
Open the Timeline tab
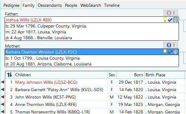pyautogui.click(x=112, y=5)
